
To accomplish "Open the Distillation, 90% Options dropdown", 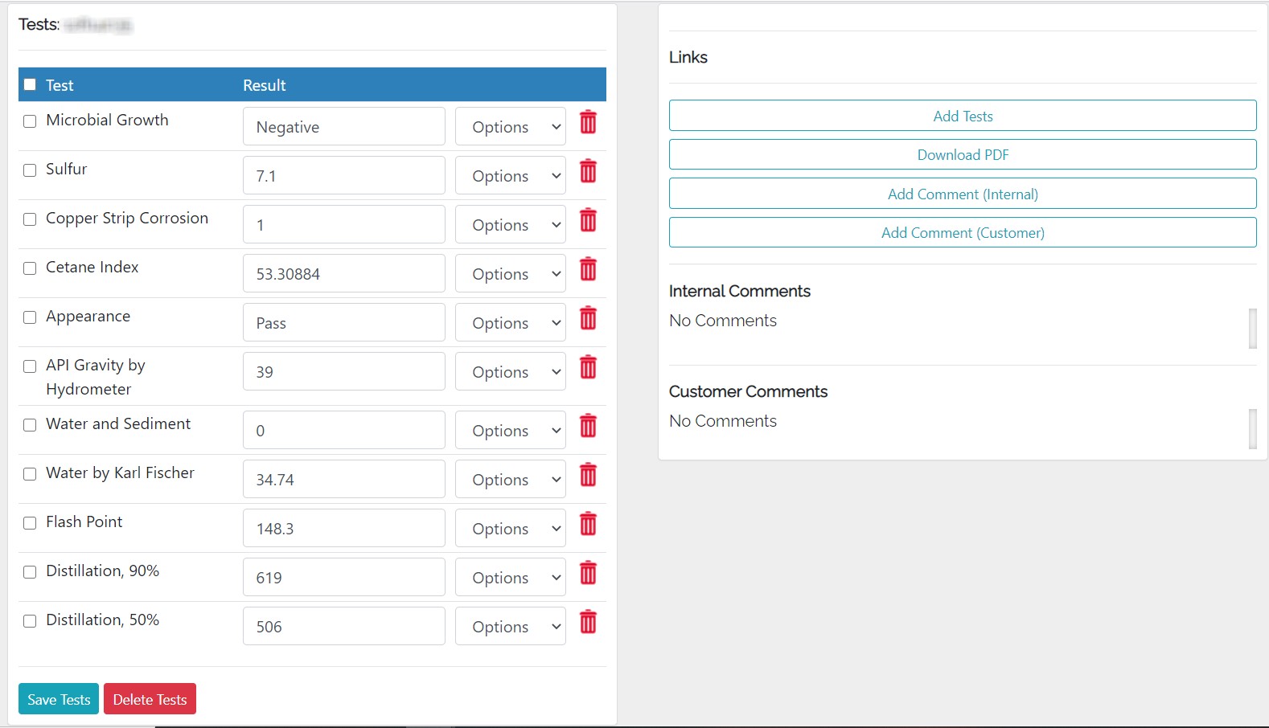I will pos(510,578).
